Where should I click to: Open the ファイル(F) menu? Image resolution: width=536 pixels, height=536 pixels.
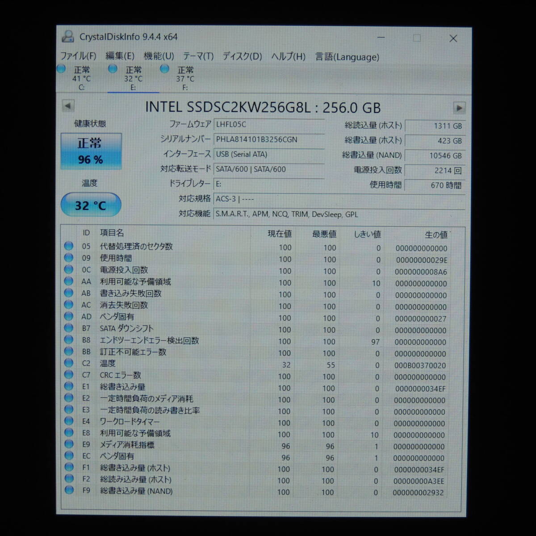[x=78, y=56]
